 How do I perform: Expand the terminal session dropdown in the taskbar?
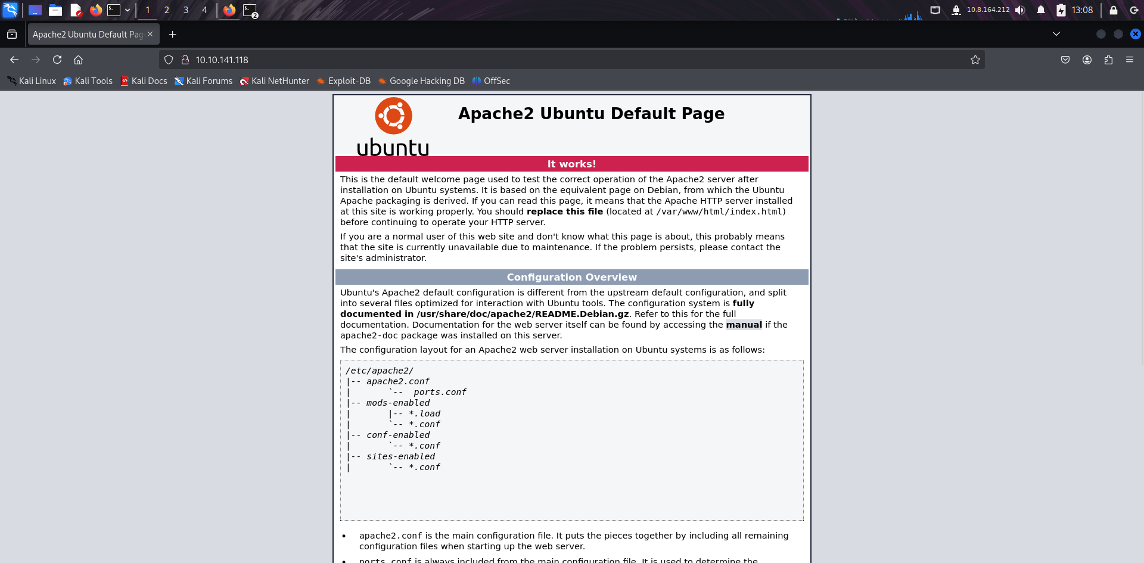click(x=128, y=10)
